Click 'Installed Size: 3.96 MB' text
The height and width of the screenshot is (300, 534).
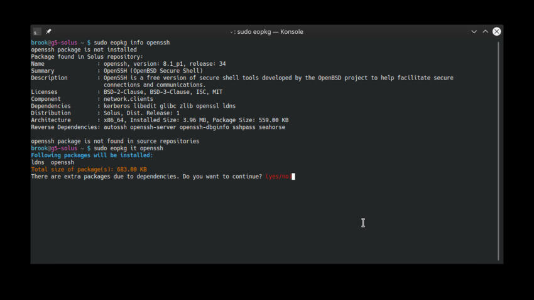coord(168,120)
